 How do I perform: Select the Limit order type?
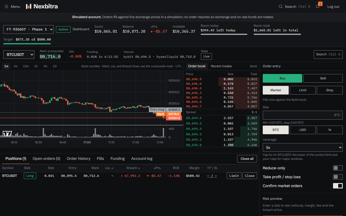[303, 90]
